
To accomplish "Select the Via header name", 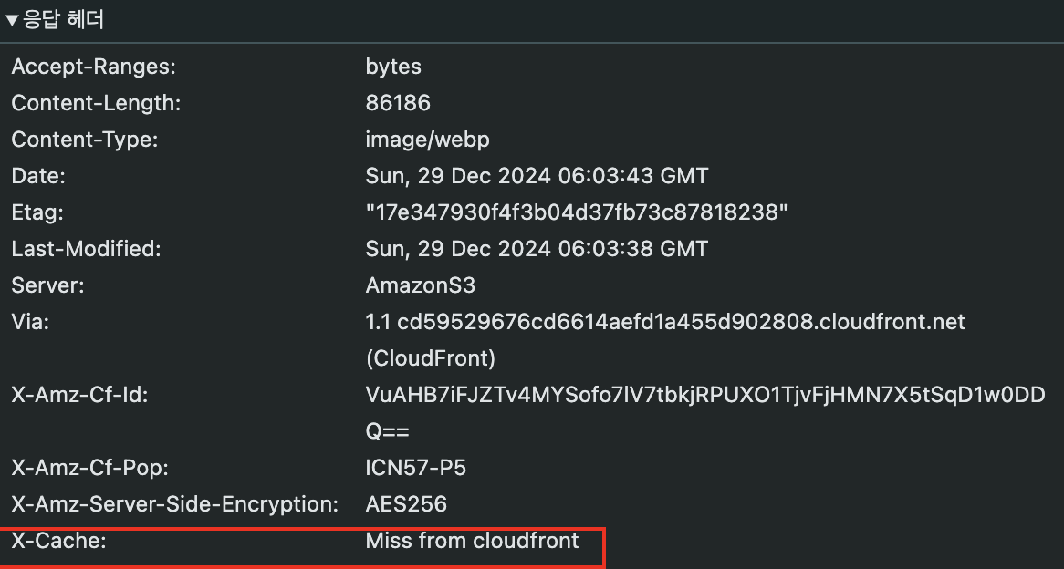I will coord(30,322).
